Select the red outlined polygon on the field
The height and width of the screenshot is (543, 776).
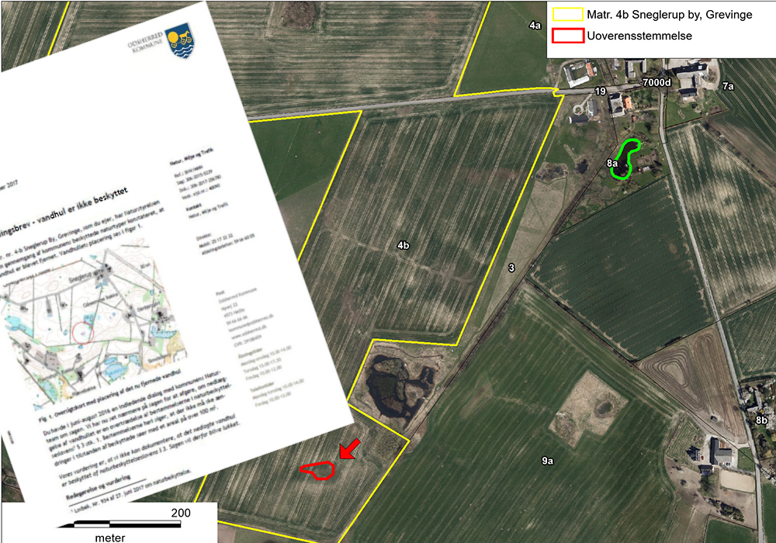(317, 470)
